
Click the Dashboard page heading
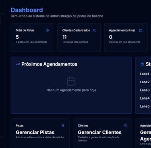(x=27, y=10)
